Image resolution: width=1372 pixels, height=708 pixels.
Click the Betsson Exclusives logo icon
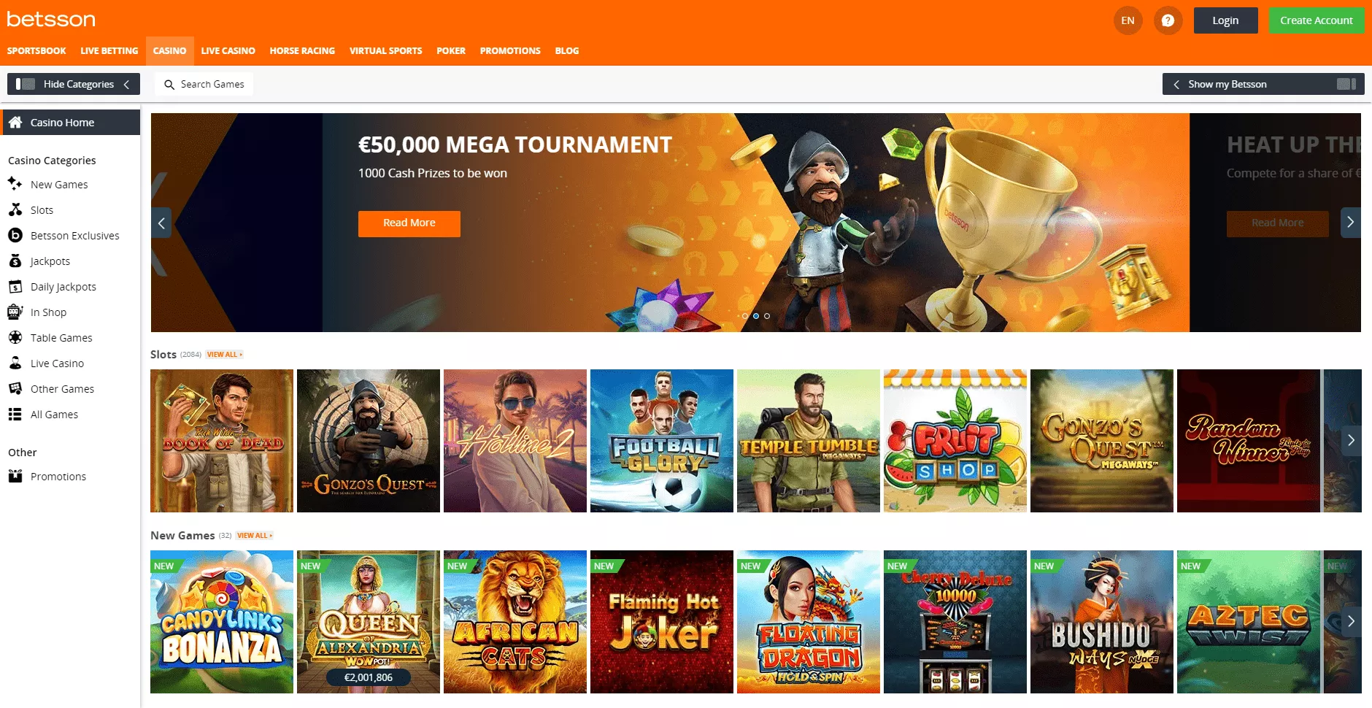(15, 235)
